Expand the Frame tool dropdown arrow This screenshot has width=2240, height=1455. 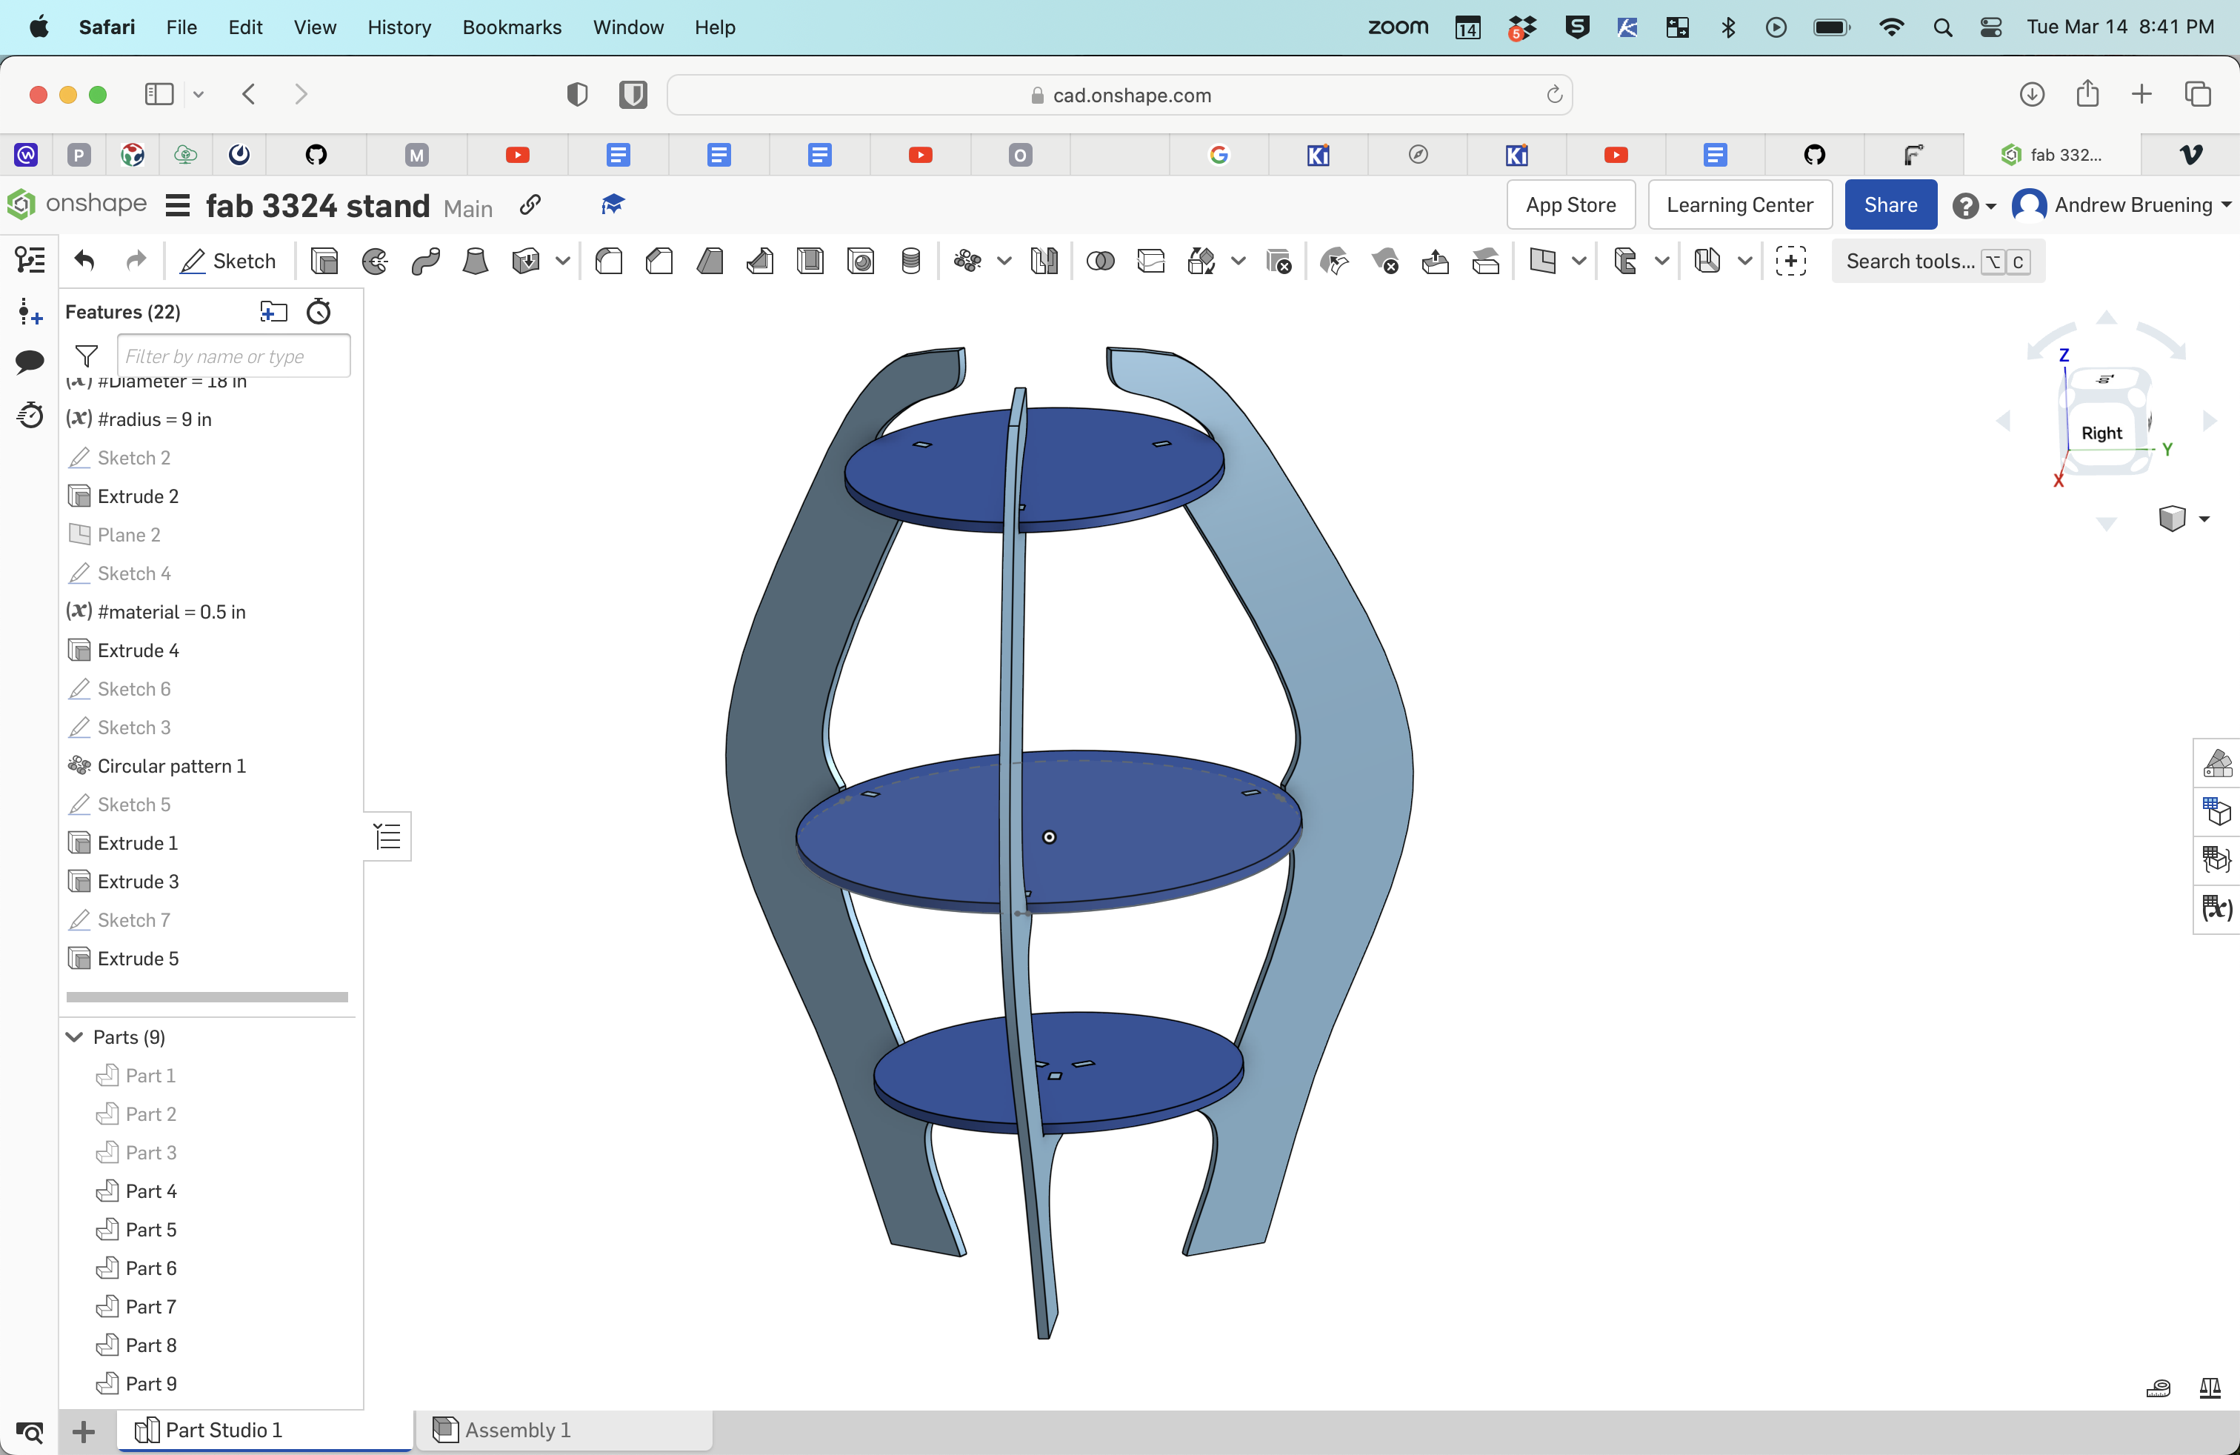pyautogui.click(x=1662, y=261)
